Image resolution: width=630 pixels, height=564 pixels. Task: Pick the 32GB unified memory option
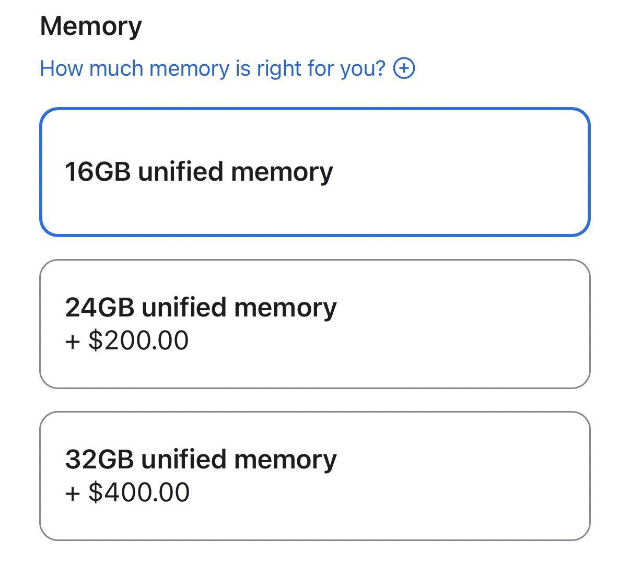(314, 476)
